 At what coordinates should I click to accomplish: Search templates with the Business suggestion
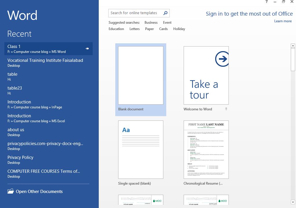pos(151,23)
